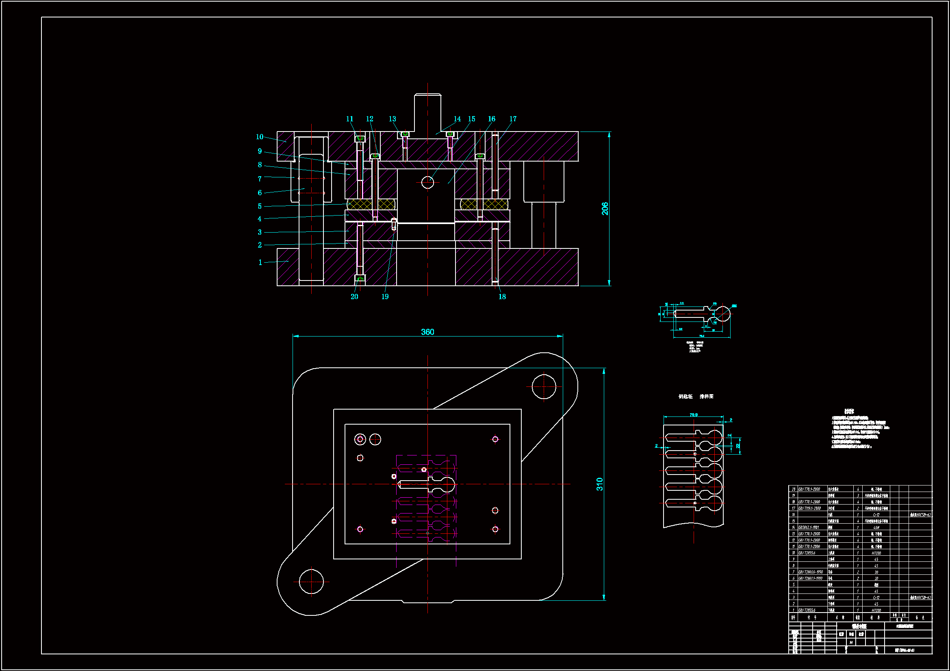The image size is (950, 671).
Task: Select part balloon number 5
Action: coord(260,206)
